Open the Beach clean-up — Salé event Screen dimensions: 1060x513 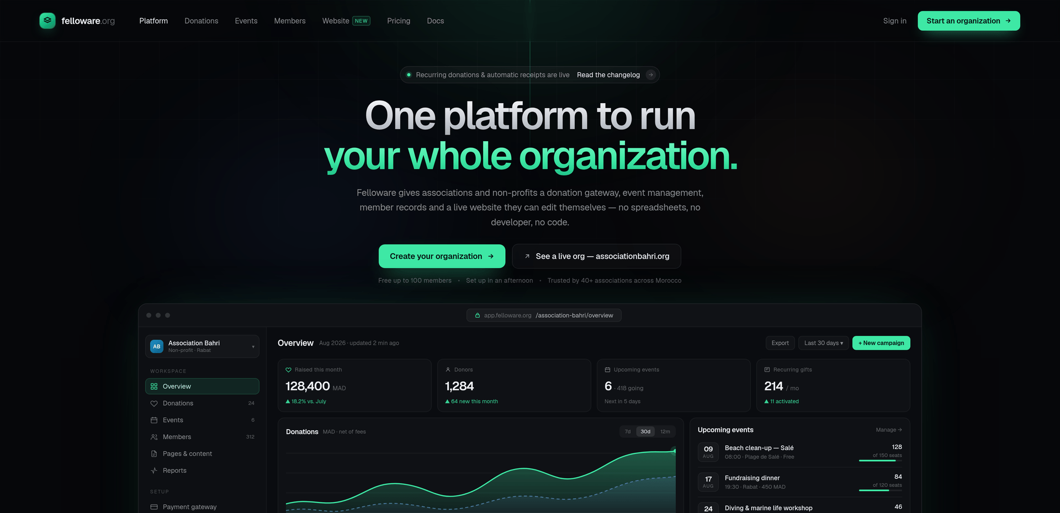point(800,452)
